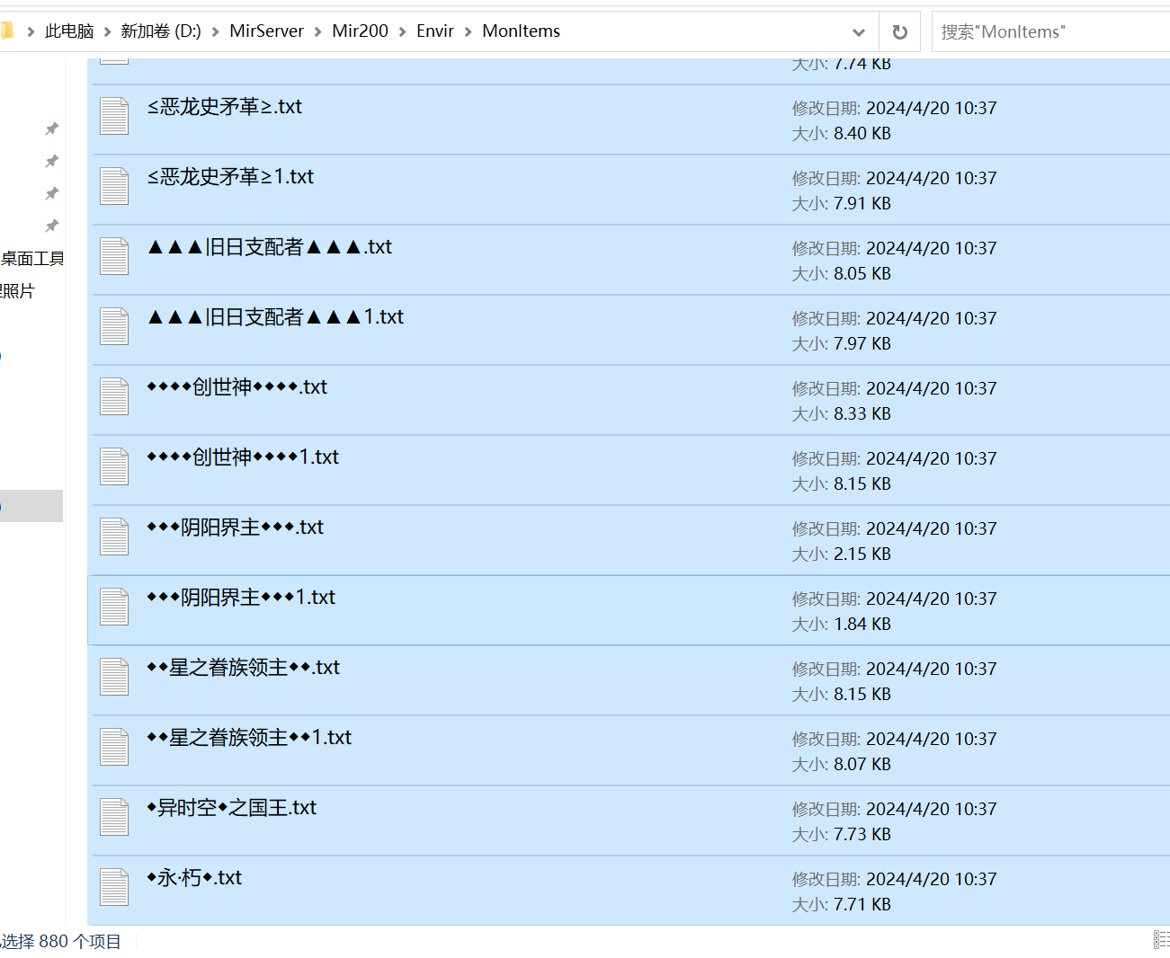Open 桌面工具 in the navigation pane
Screen dimensions: 1170x958
[32, 259]
